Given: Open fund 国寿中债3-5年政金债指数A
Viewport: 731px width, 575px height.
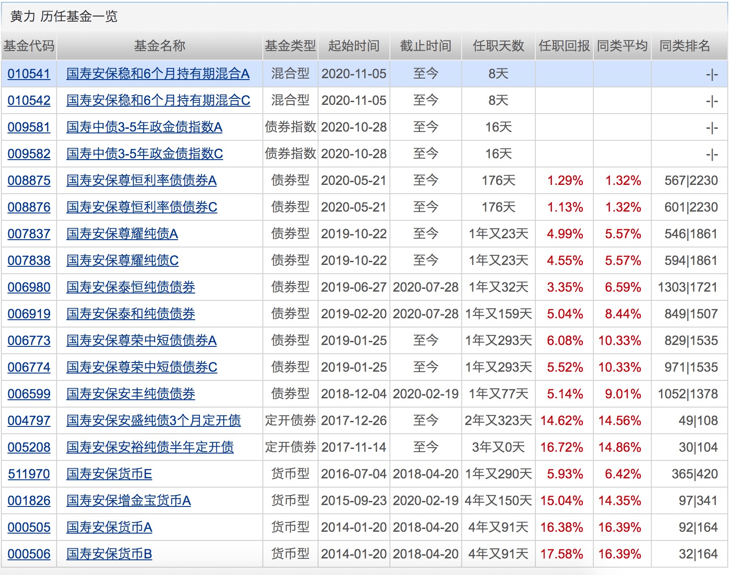Looking at the screenshot, I should 144,127.
